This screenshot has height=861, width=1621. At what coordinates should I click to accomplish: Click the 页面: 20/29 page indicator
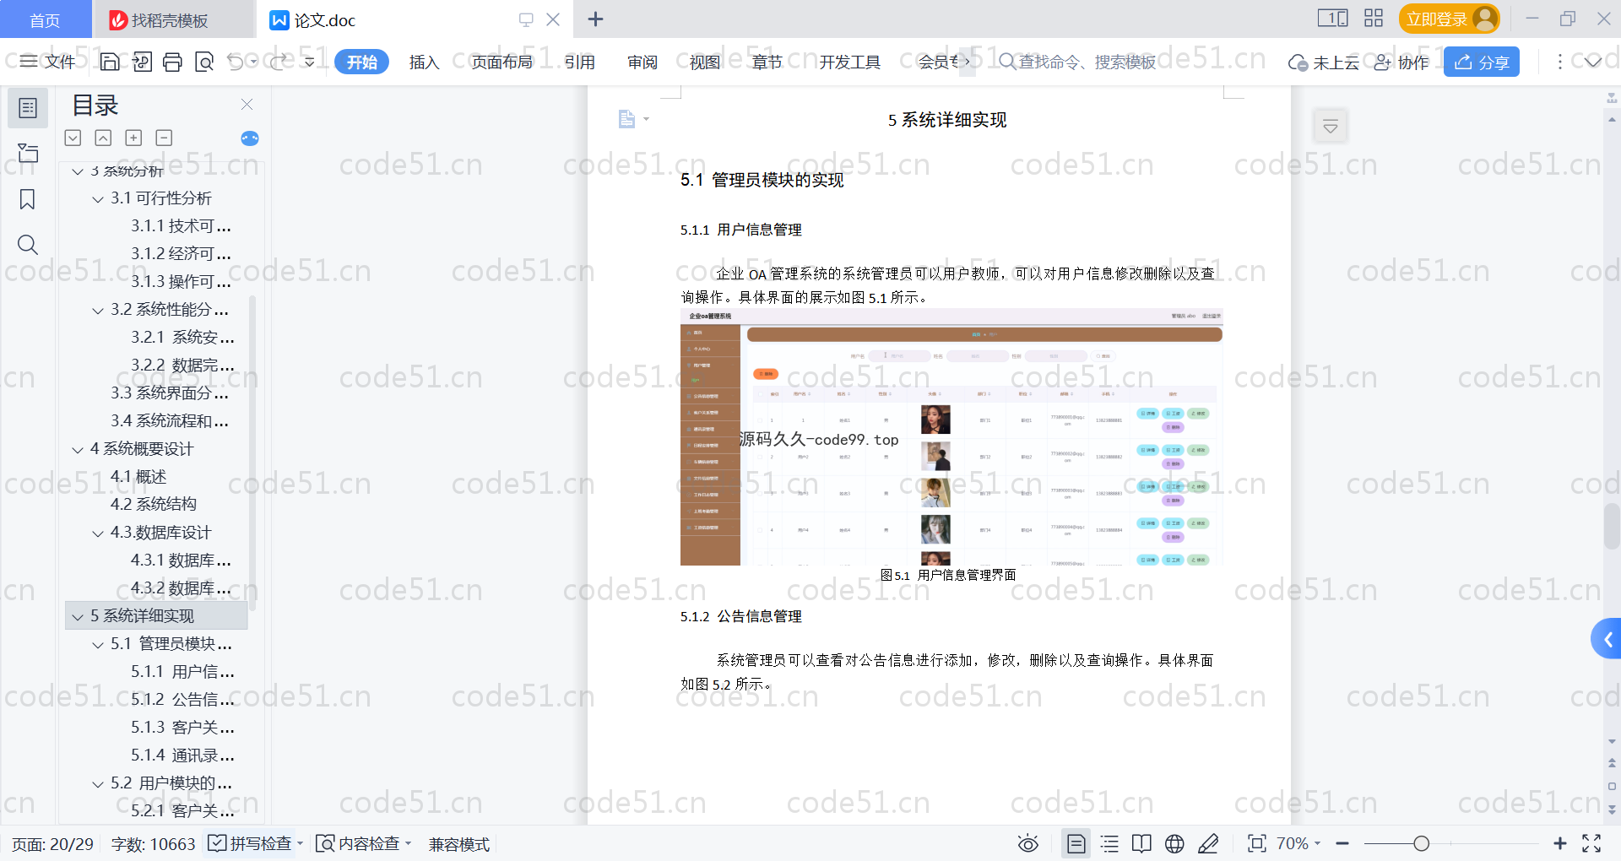tap(52, 843)
